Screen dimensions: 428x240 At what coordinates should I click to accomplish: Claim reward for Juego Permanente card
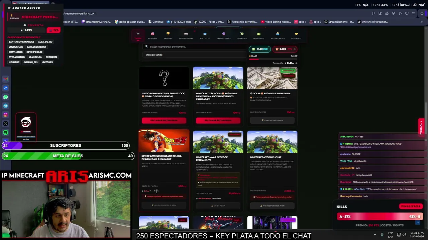tap(164, 120)
